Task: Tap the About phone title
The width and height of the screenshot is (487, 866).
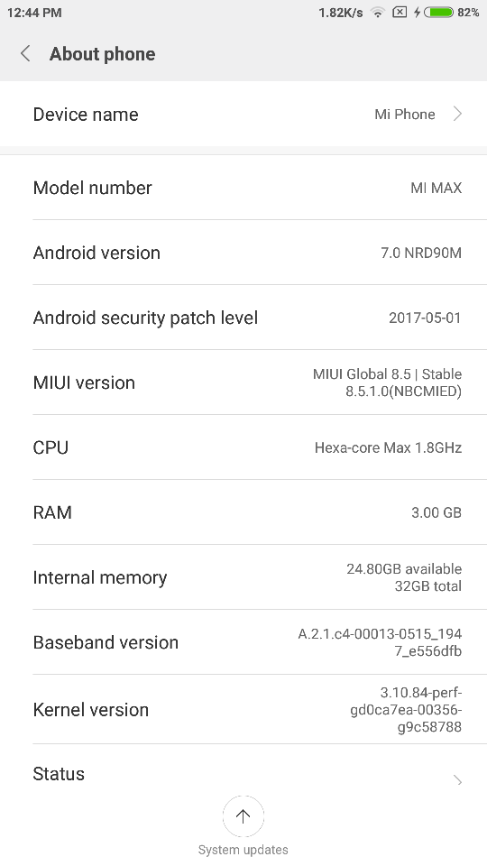Action: (x=102, y=53)
